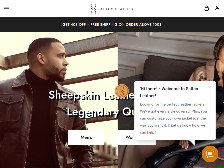Shop the Men's collection button
Viewport: 224px width, 168px height.
[86, 137]
